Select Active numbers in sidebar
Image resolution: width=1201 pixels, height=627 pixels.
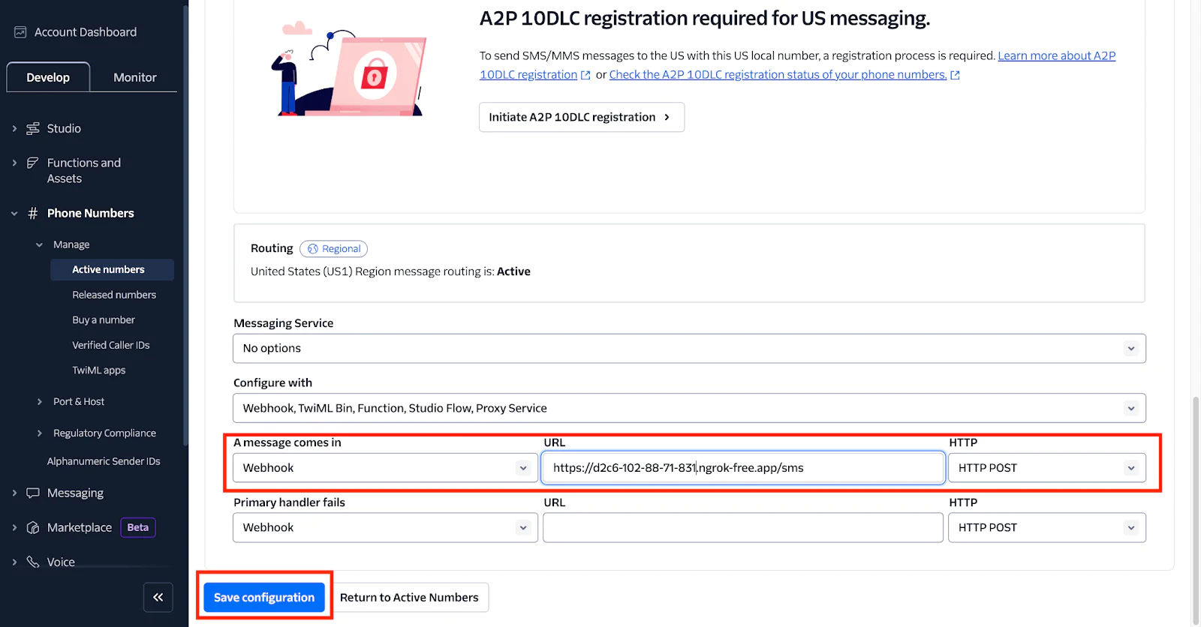point(112,269)
